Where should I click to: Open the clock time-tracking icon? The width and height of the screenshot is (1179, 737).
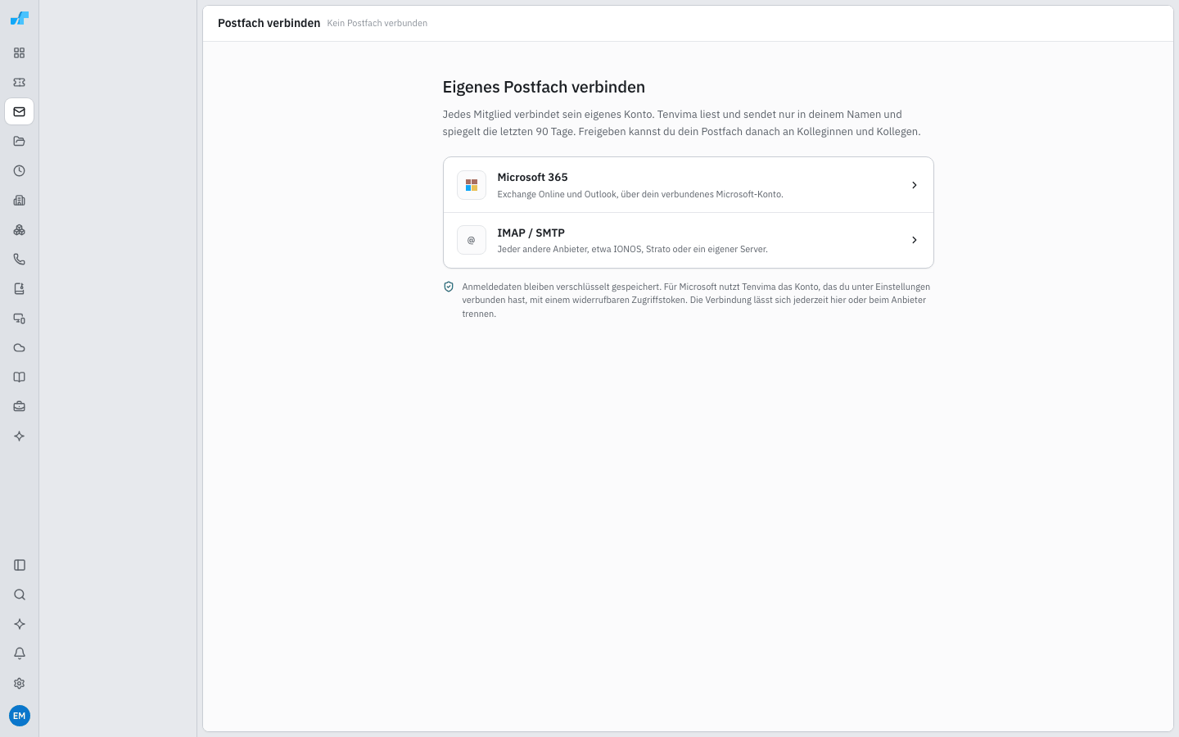coord(19,171)
